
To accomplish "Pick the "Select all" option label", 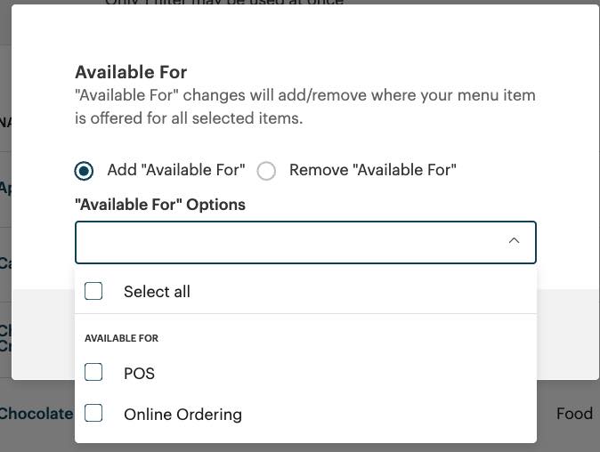I will [x=157, y=292].
